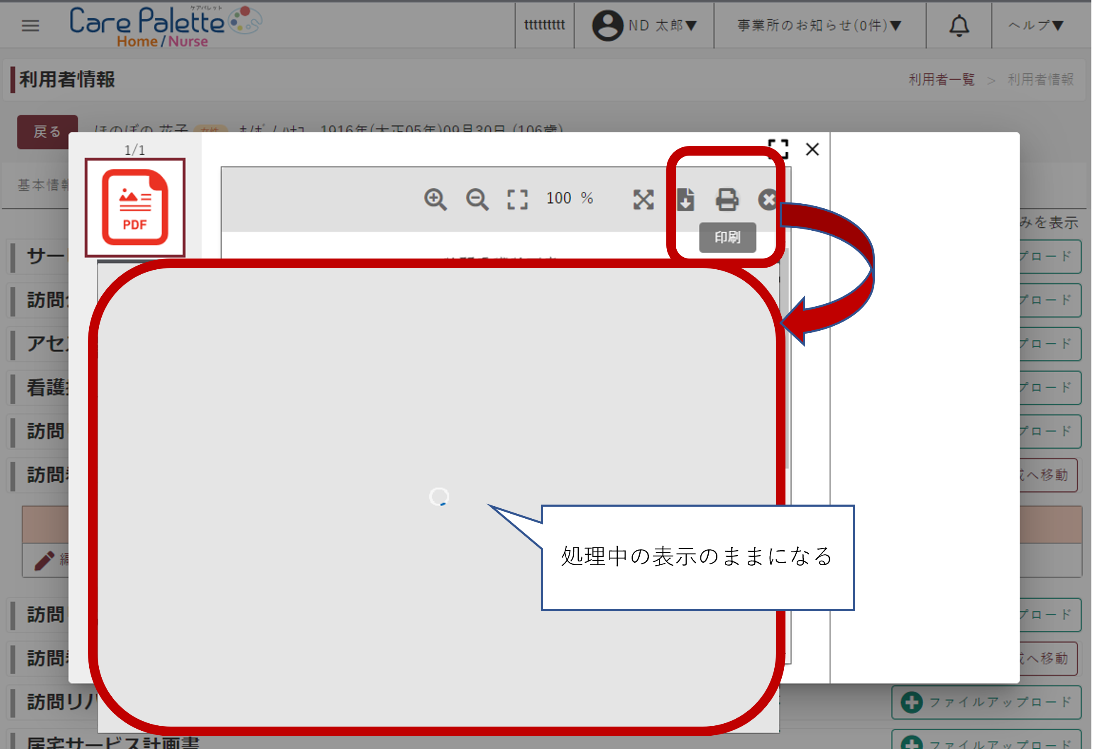Fit page to viewer frame
Viewport: 1096px width, 749px height.
(517, 200)
